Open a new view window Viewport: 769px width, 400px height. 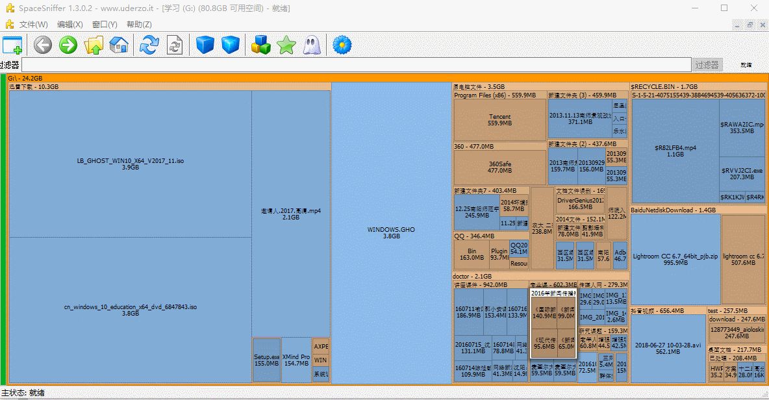click(x=12, y=45)
